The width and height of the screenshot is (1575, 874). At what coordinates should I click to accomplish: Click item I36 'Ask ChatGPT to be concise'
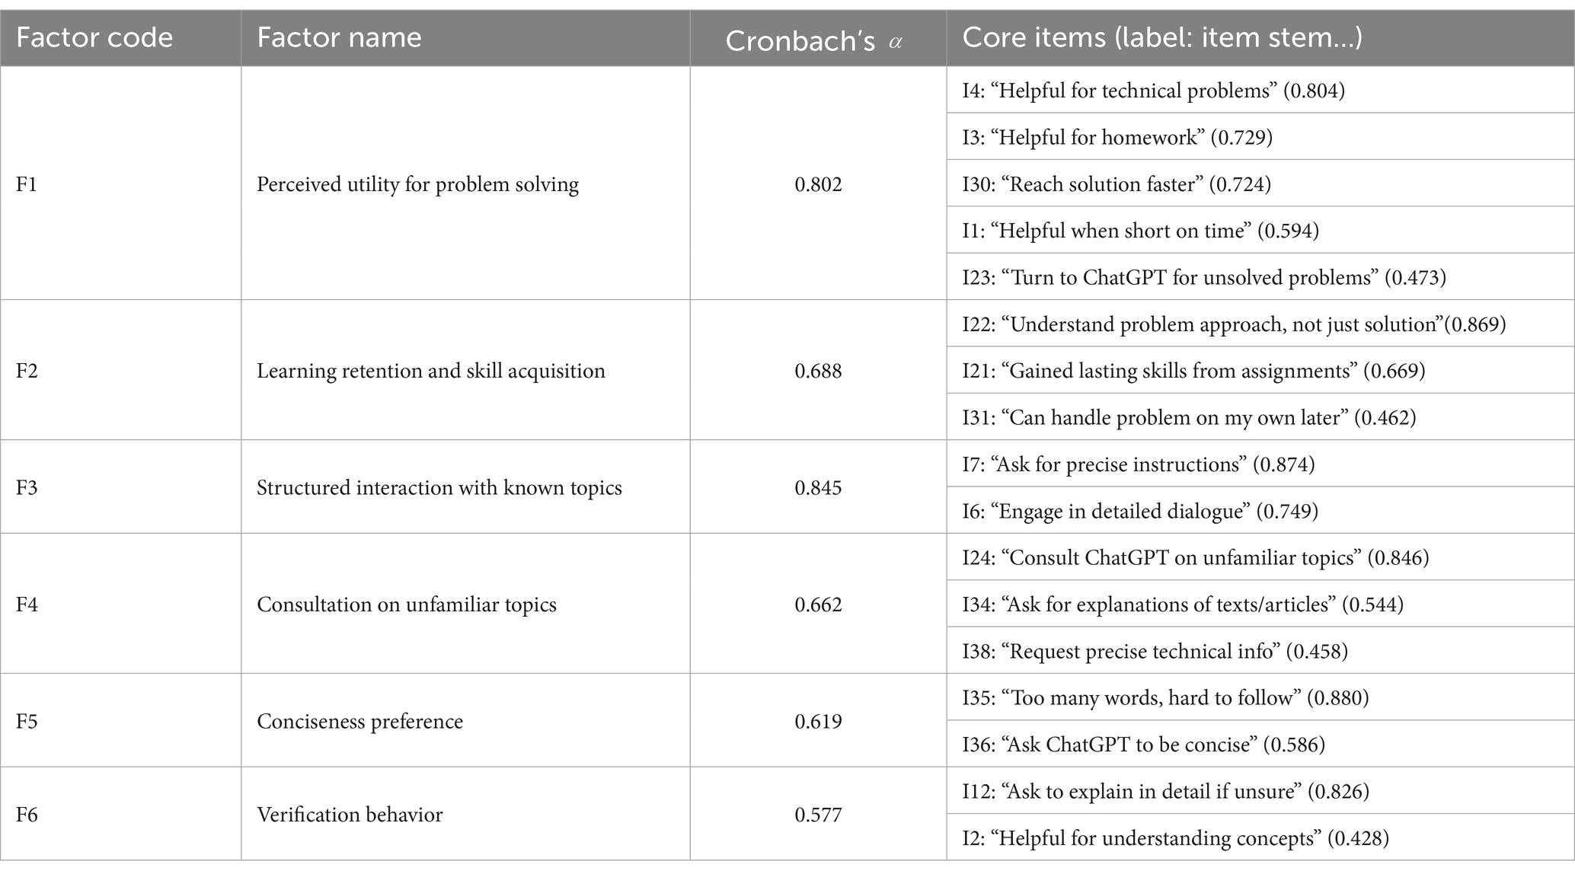[x=1142, y=744]
